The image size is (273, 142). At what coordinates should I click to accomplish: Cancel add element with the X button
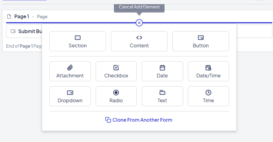pos(139,23)
